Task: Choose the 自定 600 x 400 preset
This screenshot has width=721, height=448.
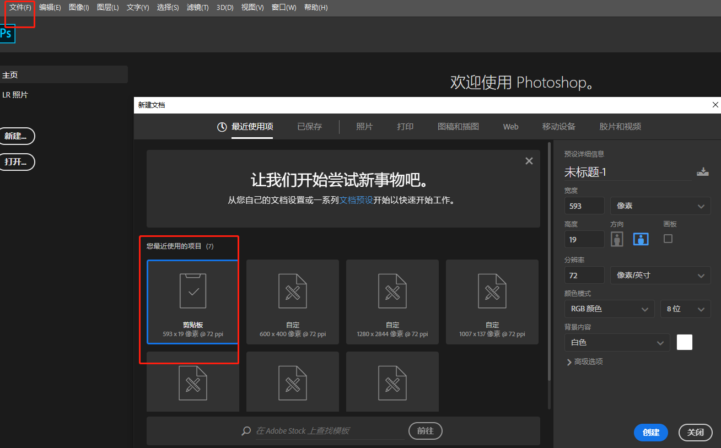Action: [293, 302]
